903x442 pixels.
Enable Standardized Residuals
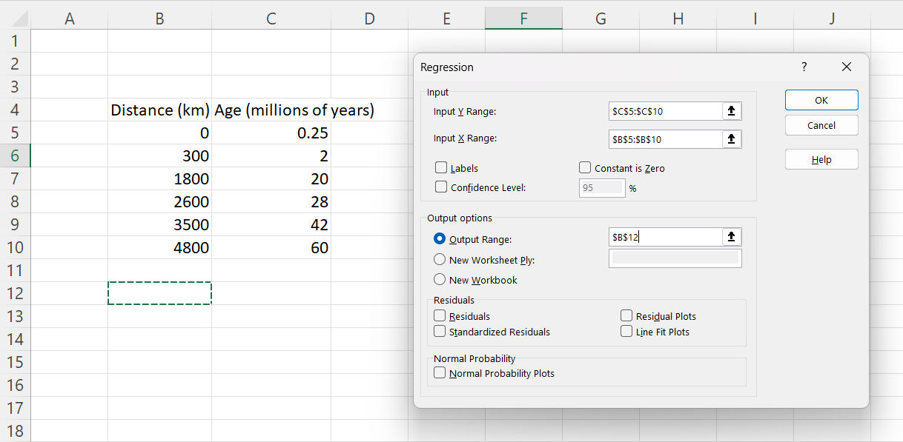click(x=441, y=332)
